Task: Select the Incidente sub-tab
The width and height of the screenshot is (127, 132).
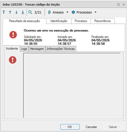Action: 12,49
